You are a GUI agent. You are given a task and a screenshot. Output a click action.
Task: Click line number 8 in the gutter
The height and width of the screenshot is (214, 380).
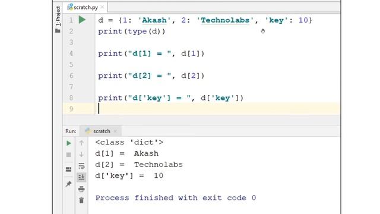71,97
